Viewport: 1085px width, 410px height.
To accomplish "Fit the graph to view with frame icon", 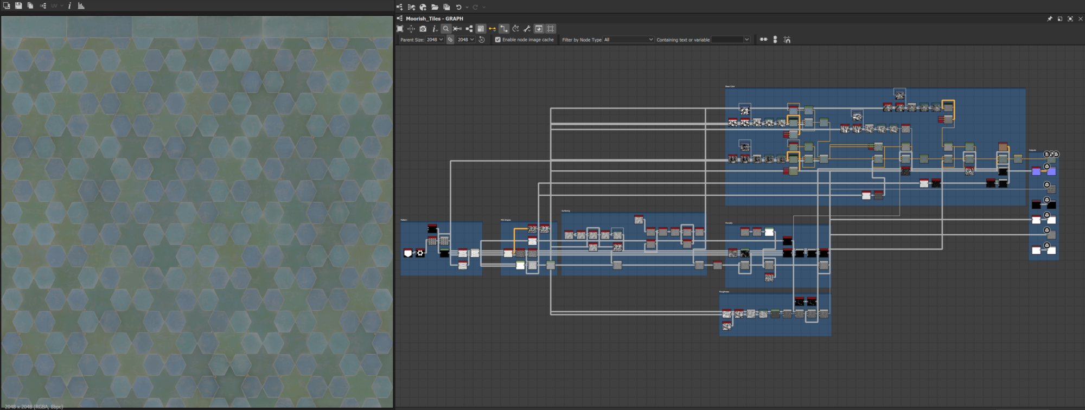I will [400, 29].
